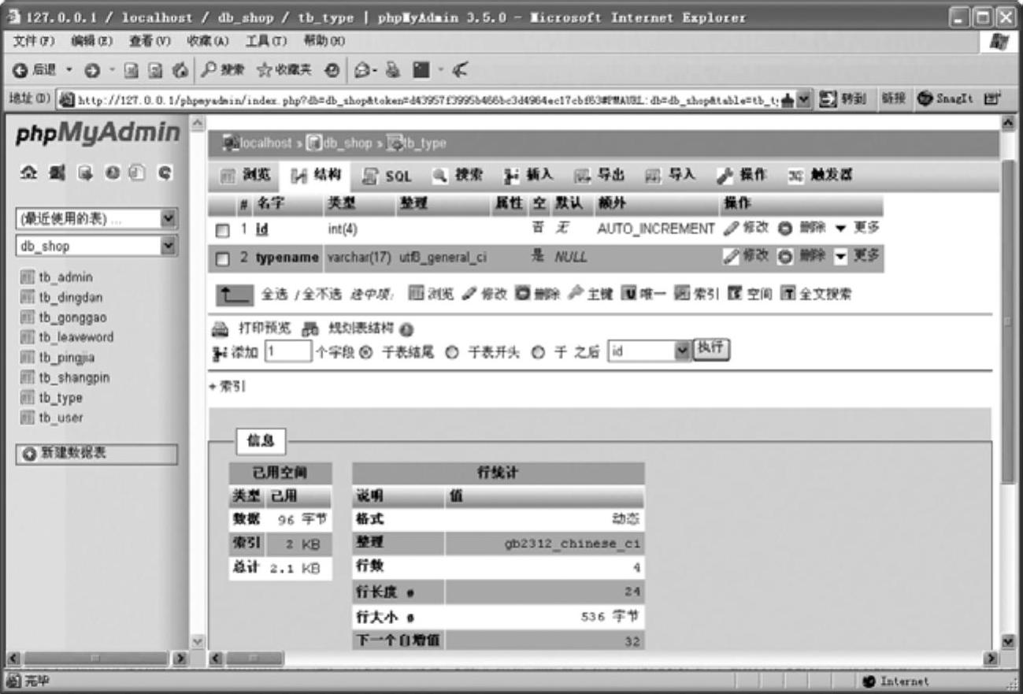Open the after-field dropdown showing id
Viewport: 1023px width, 694px height.
point(649,351)
